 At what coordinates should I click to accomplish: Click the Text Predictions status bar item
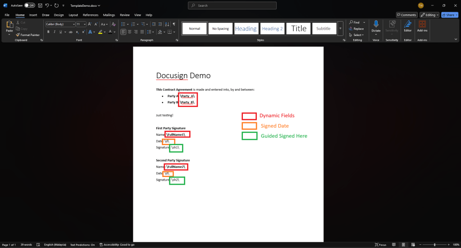coord(82,245)
